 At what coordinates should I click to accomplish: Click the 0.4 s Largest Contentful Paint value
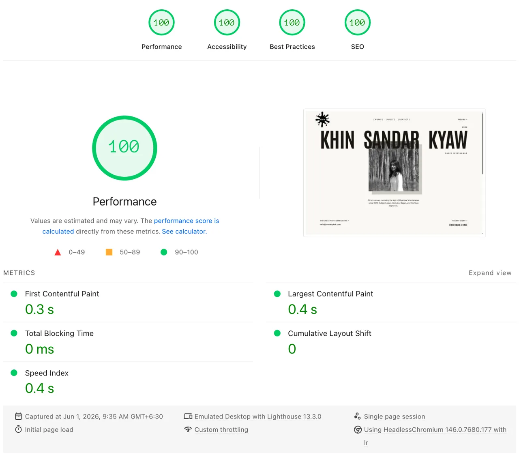302,309
